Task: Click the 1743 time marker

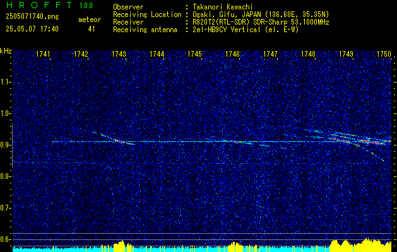Action: pos(119,54)
